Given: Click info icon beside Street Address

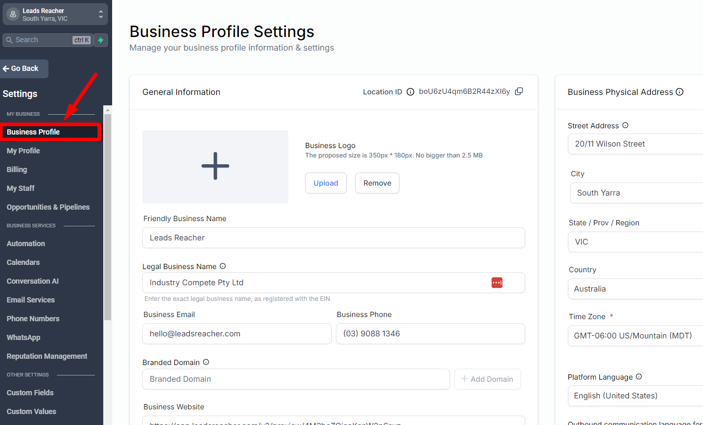Looking at the screenshot, I should pyautogui.click(x=625, y=126).
